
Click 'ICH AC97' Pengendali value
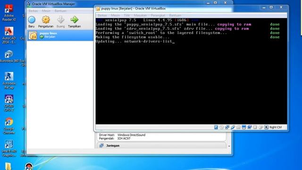[x=124, y=138]
